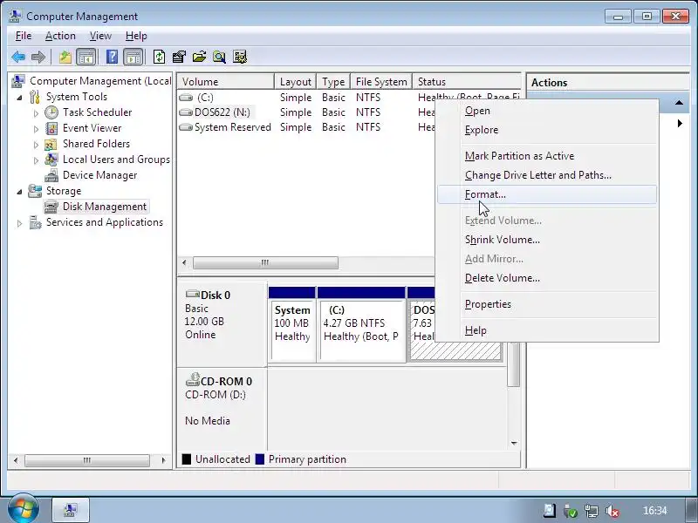
Task: Click the console tree horizontal scrollbar thumb
Action: 87,460
